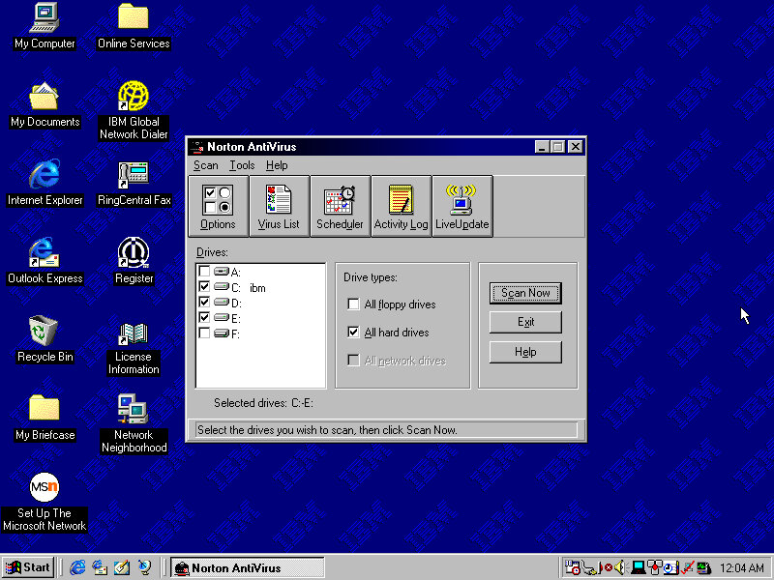Viewport: 774px width, 580px height.
Task: Check the F: drive checkbox
Action: click(x=204, y=333)
